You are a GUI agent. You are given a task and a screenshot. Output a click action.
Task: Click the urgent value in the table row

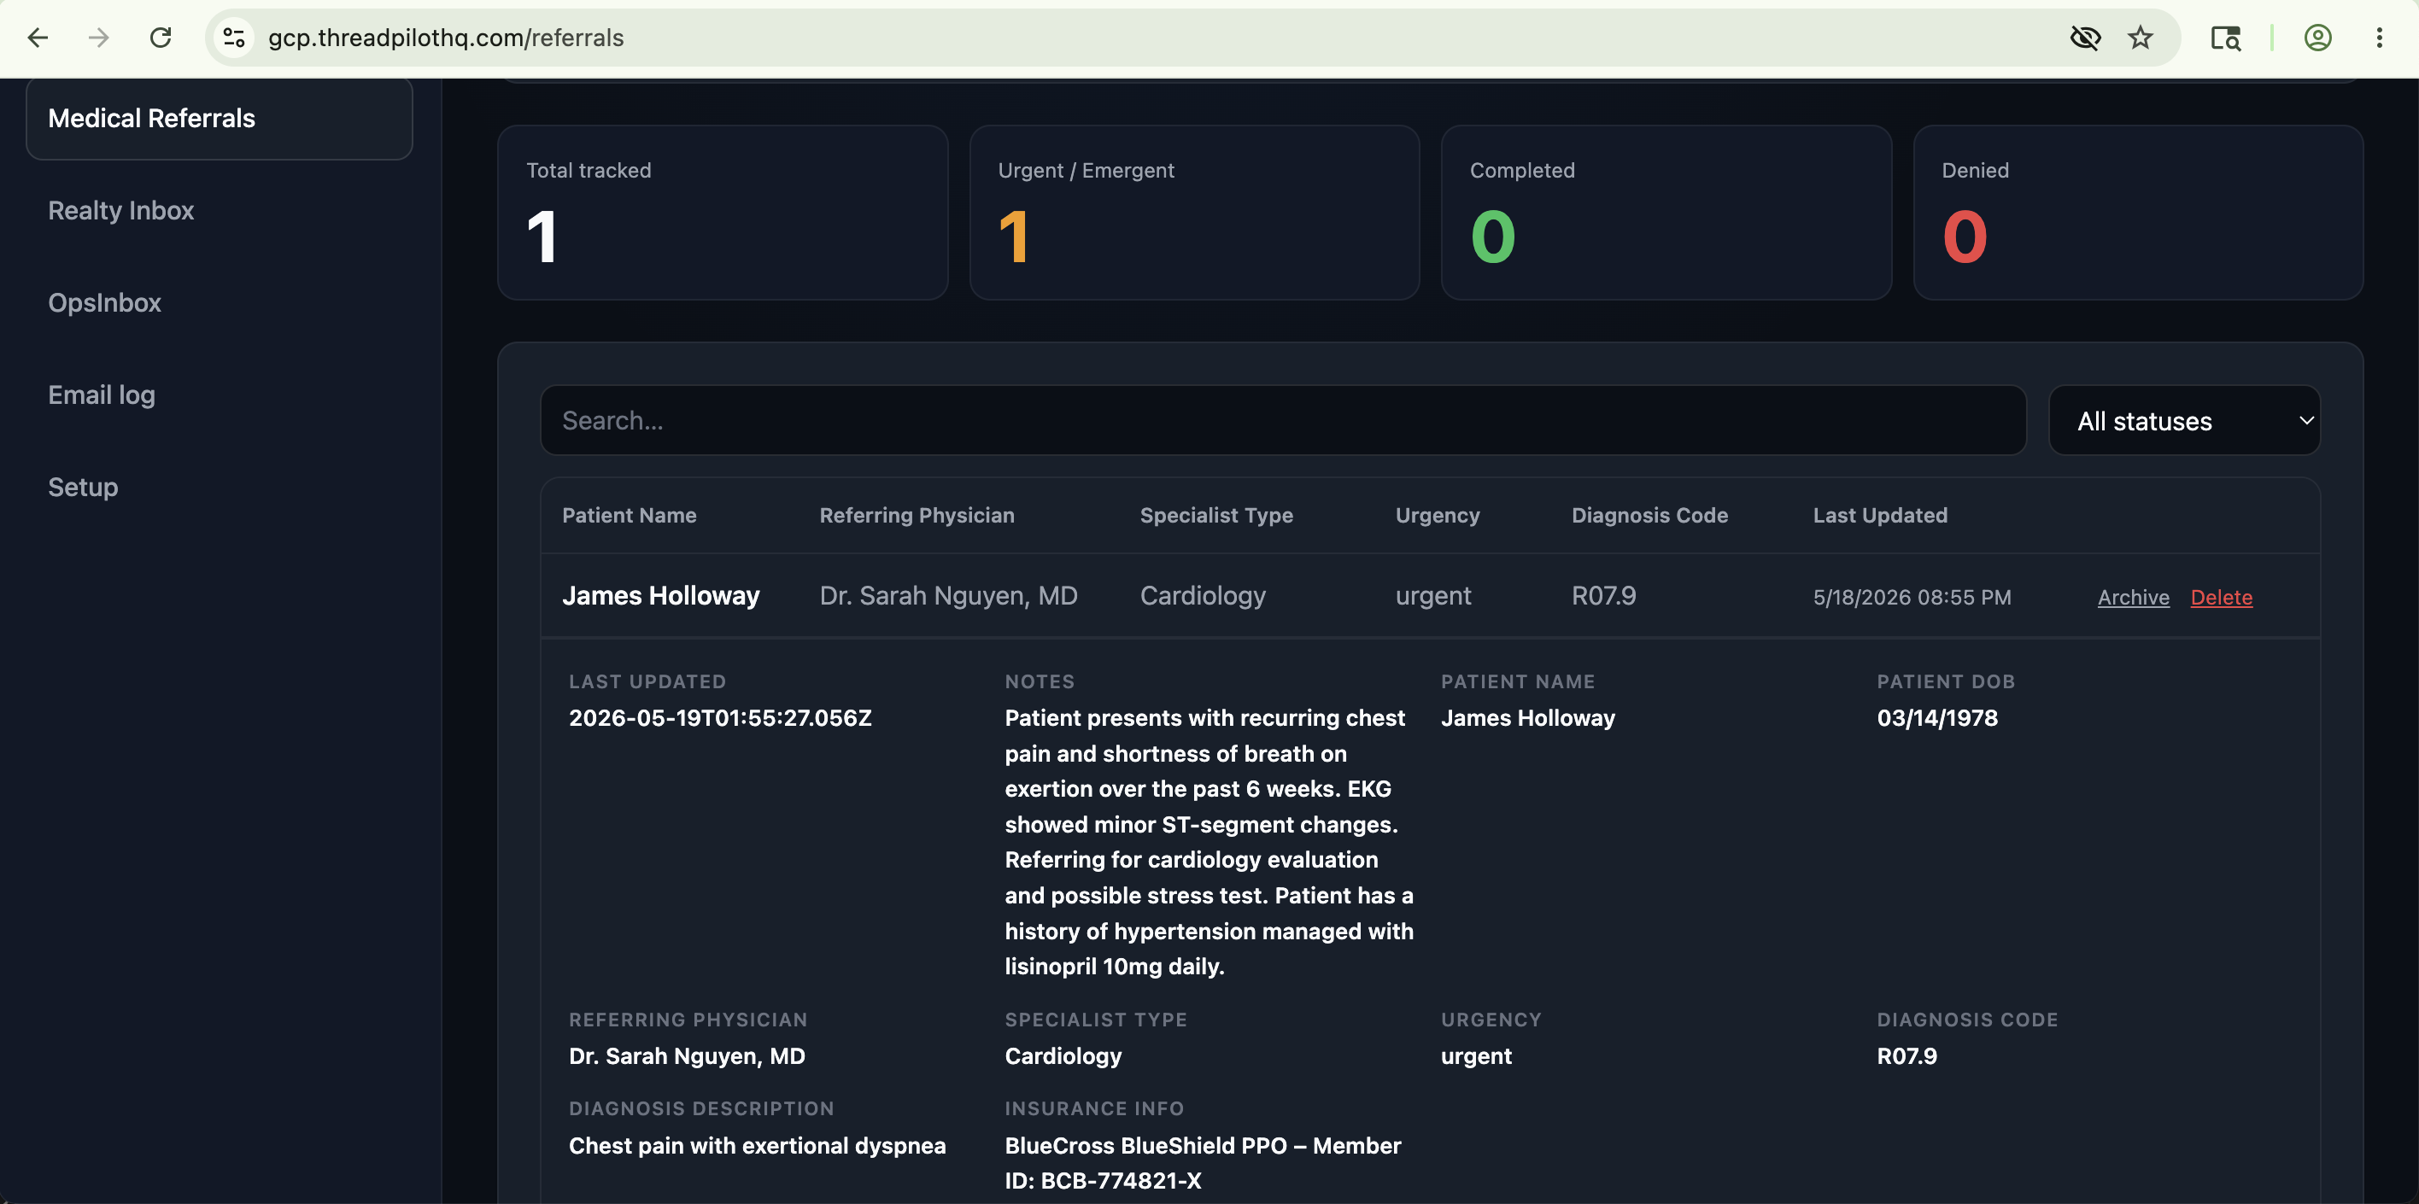[x=1433, y=596]
